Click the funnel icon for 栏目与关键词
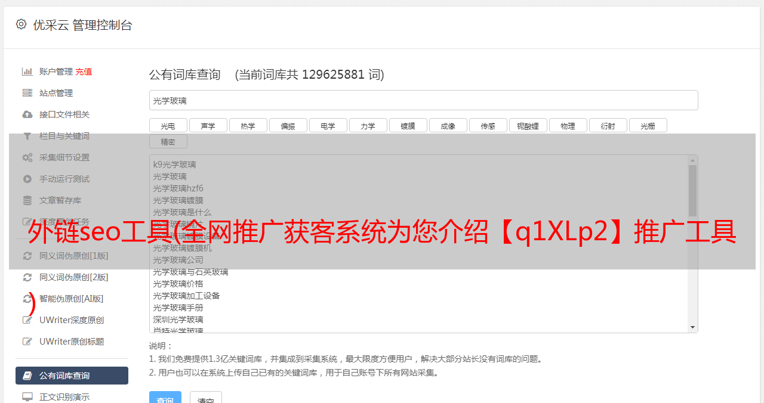 pyautogui.click(x=27, y=136)
